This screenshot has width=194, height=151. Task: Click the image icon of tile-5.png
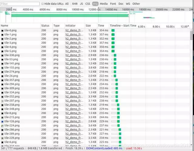(2, 51)
